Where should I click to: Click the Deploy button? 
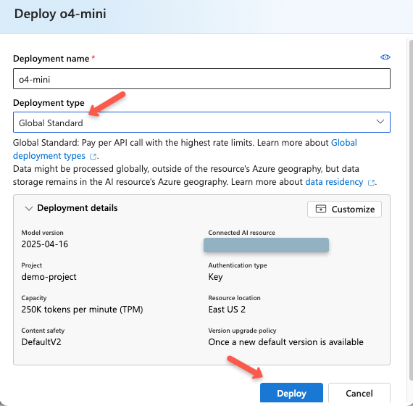coord(291,393)
